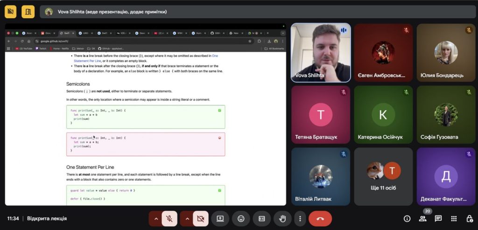Open the three-dot more options menu
Image resolution: width=478 pixels, height=230 pixels.
pyautogui.click(x=300, y=218)
